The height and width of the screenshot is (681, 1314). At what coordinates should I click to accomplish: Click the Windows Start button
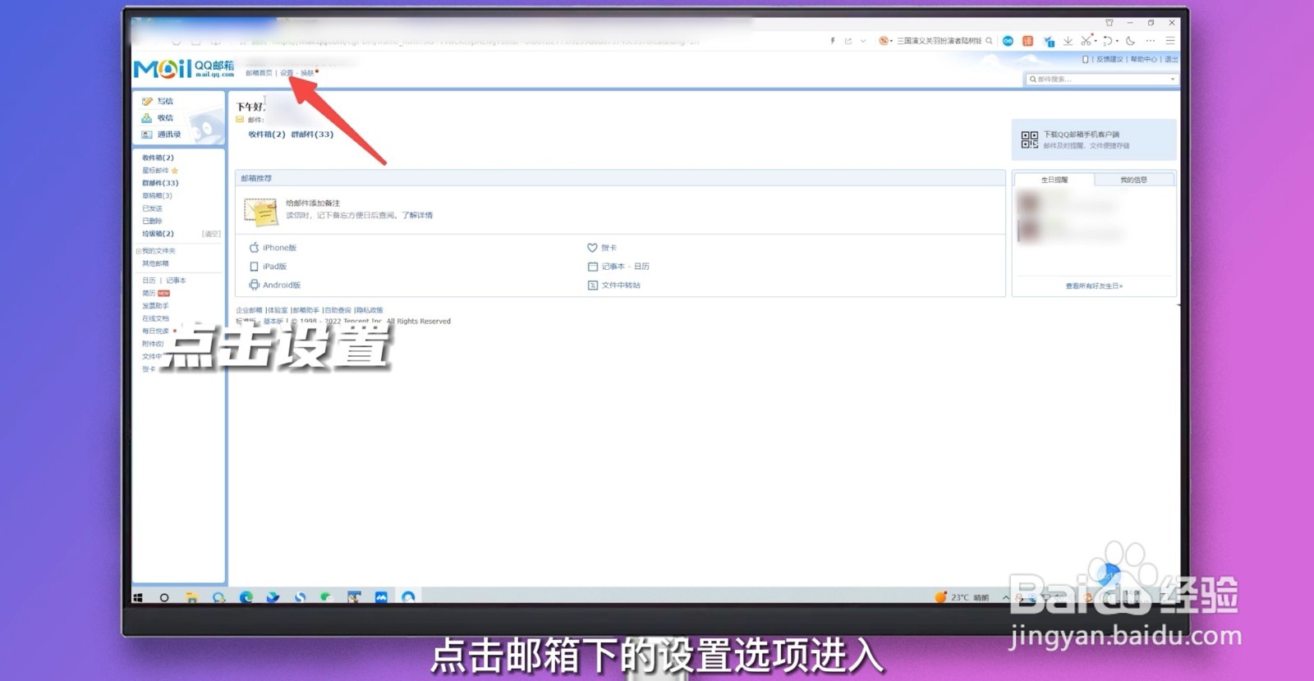[138, 597]
